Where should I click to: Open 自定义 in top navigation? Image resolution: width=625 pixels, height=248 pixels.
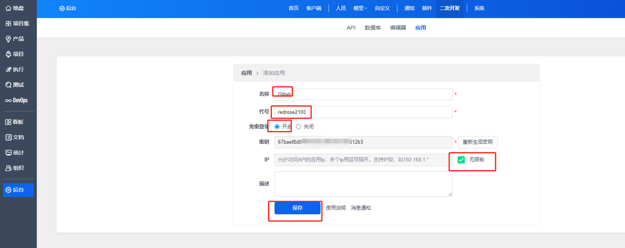tap(383, 8)
